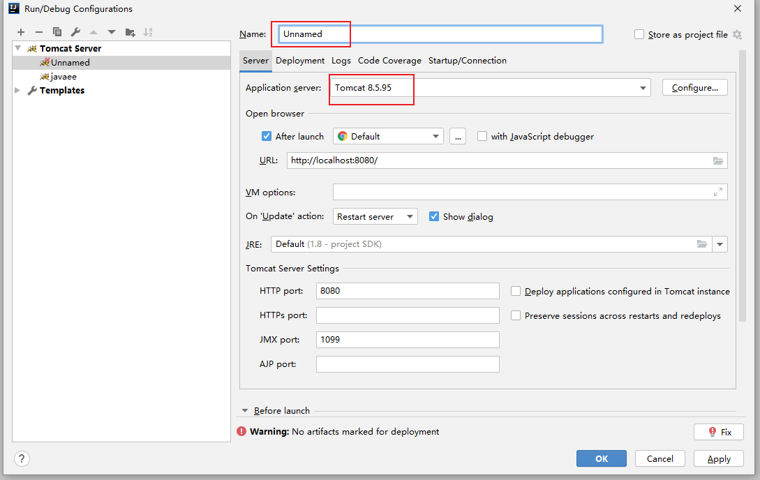Click IntelliJ logo in title bar
The width and height of the screenshot is (760, 480).
(x=14, y=8)
